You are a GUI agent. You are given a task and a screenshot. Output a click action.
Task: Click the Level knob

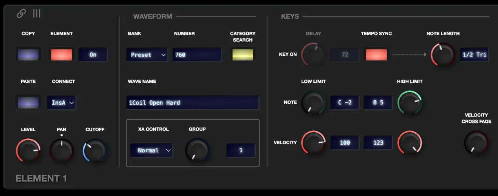(x=28, y=151)
